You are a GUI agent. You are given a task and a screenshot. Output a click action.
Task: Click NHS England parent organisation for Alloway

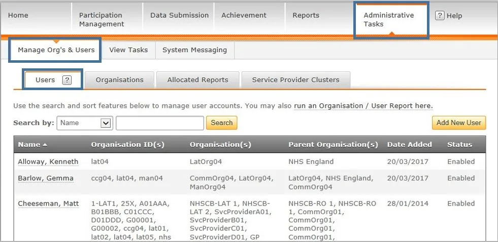pyautogui.click(x=311, y=162)
